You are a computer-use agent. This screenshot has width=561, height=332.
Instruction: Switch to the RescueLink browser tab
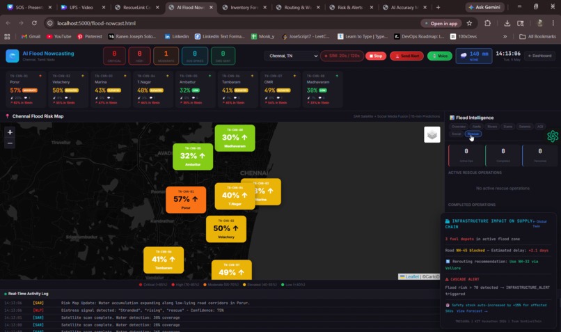pos(137,7)
